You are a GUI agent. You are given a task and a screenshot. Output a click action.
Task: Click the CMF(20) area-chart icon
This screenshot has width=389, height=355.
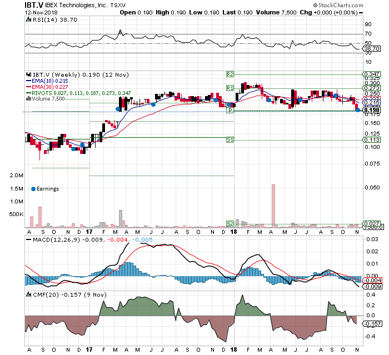pos(29,294)
